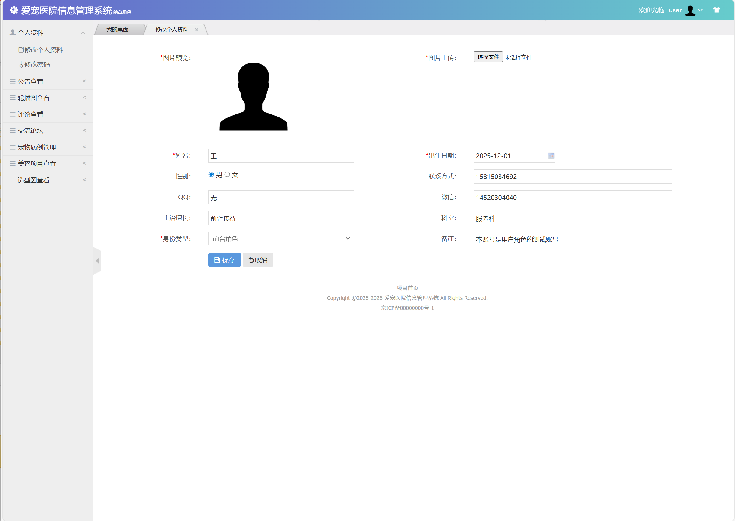Open 修改个人资料 sidebar item

click(x=40, y=50)
